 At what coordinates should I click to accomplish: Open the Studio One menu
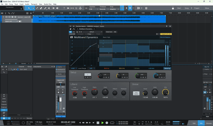pos(48,4)
